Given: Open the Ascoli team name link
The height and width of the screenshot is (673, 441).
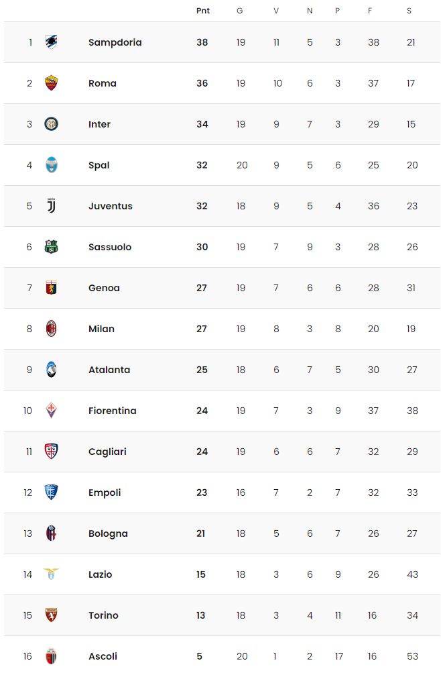Looking at the screenshot, I should click(x=103, y=656).
